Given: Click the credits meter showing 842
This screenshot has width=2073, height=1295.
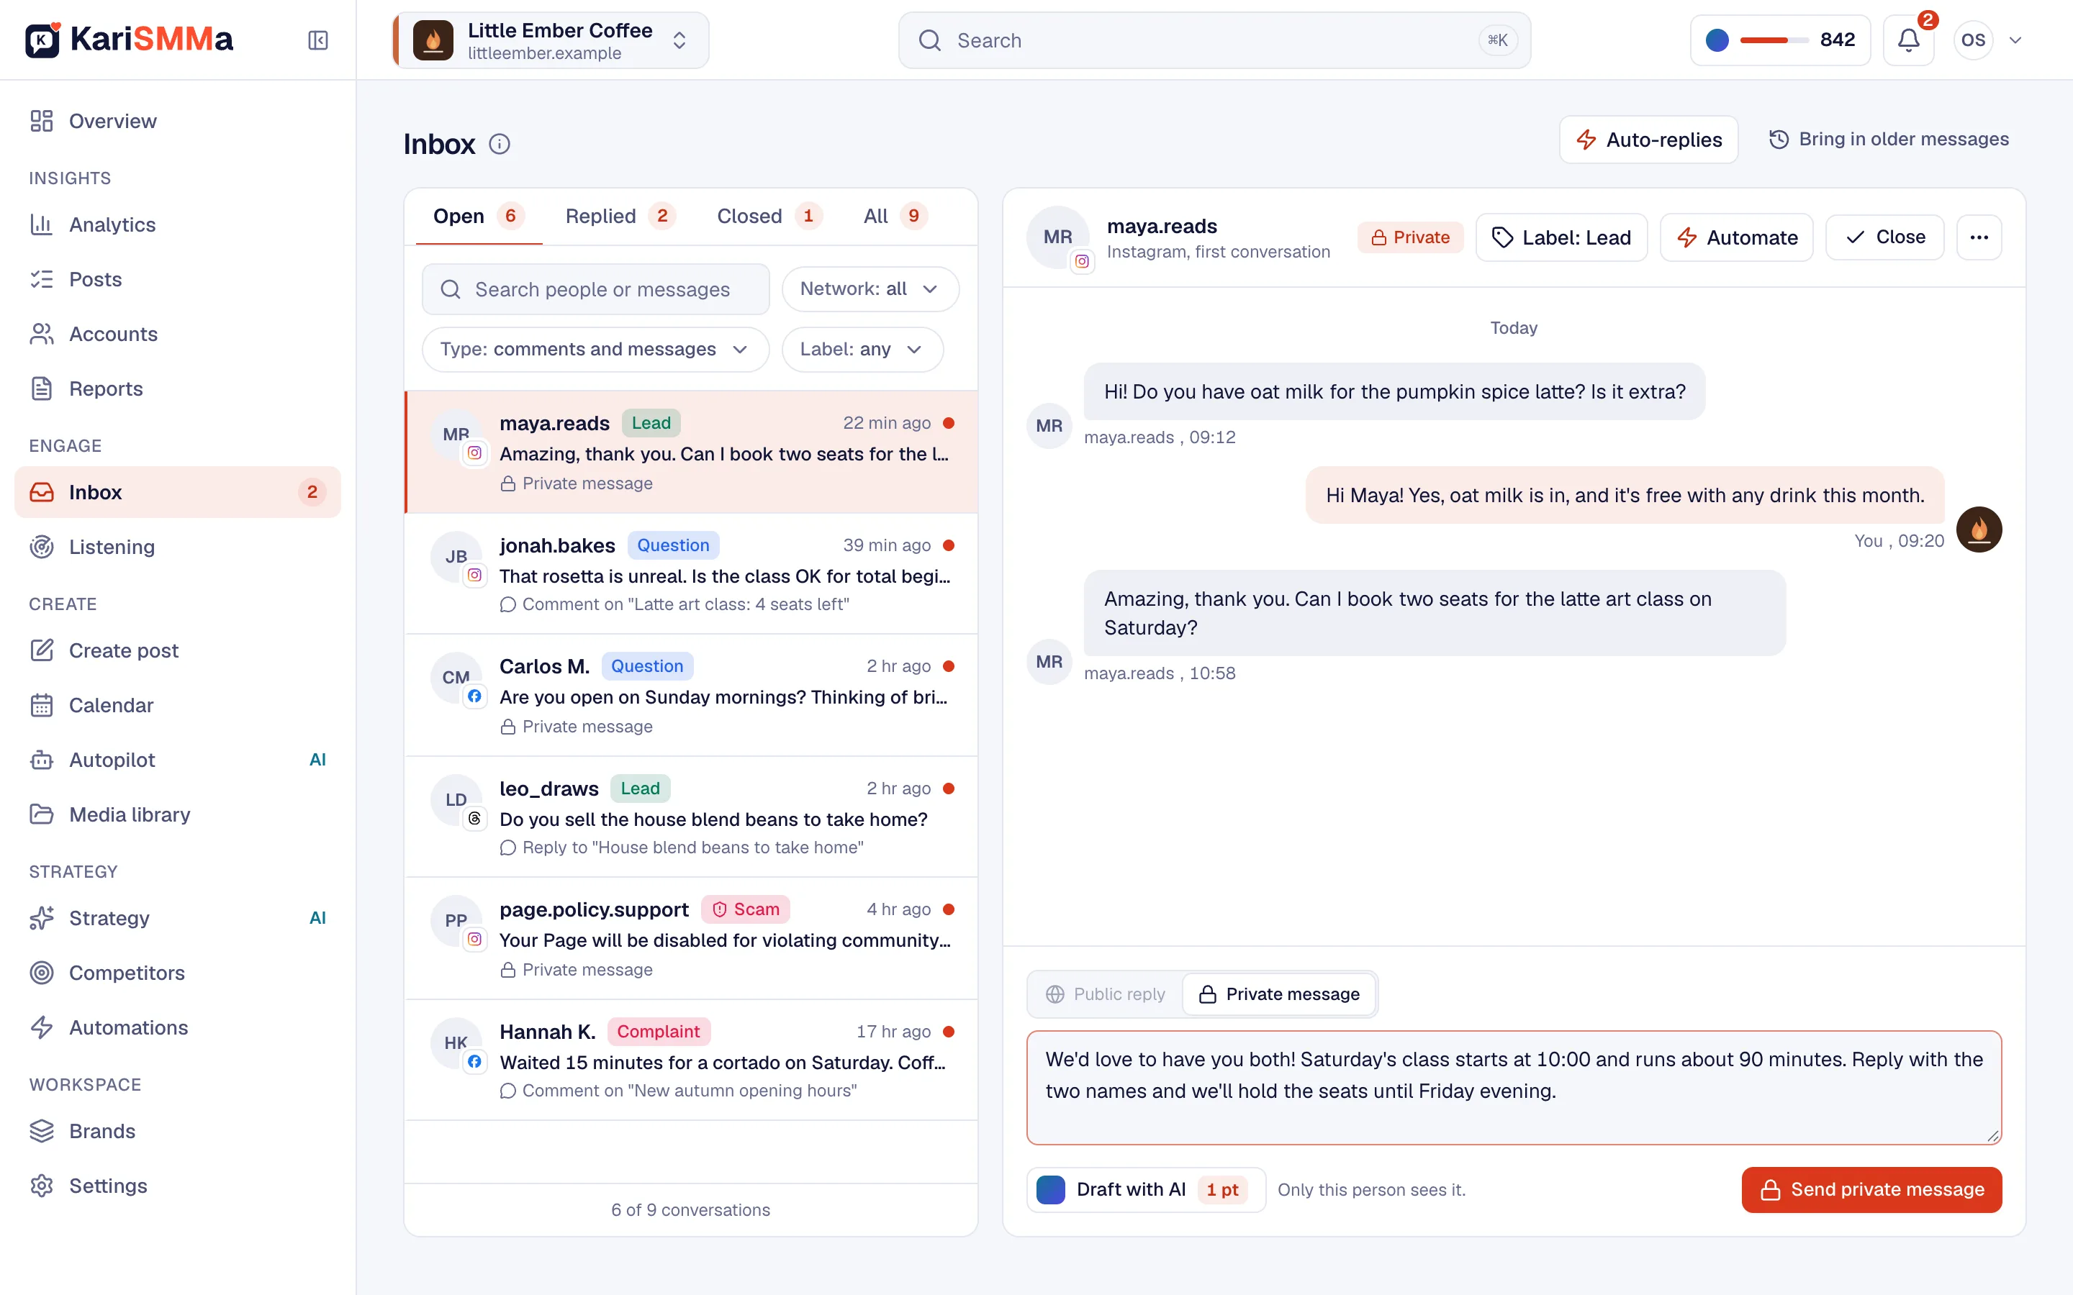Looking at the screenshot, I should click(x=1779, y=40).
